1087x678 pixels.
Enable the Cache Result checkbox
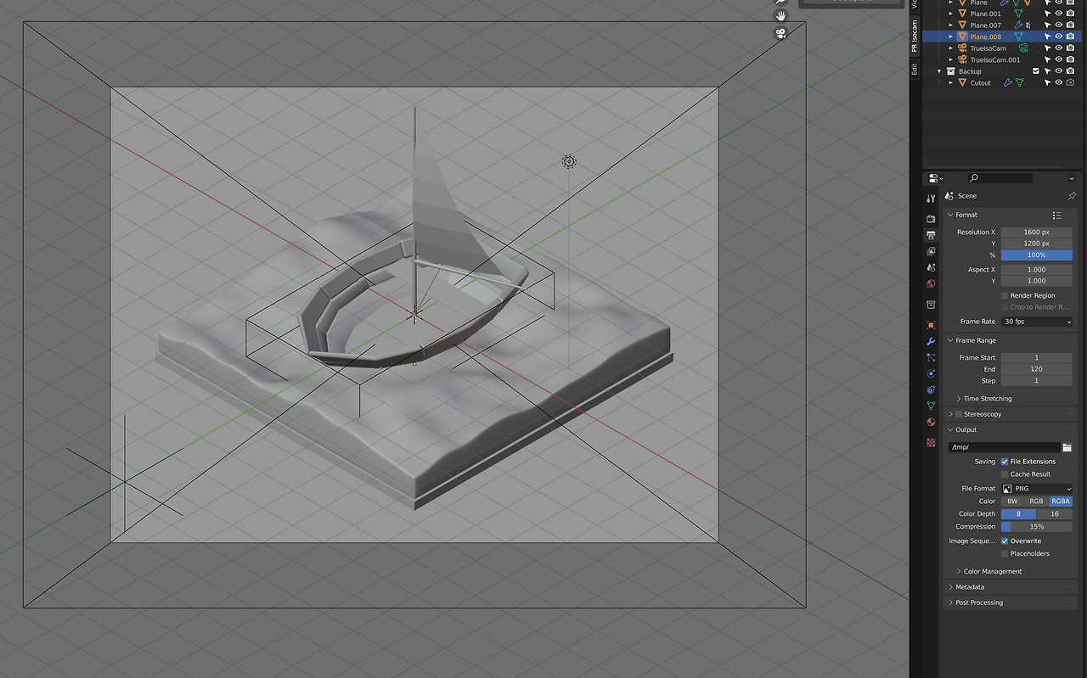coord(1005,474)
